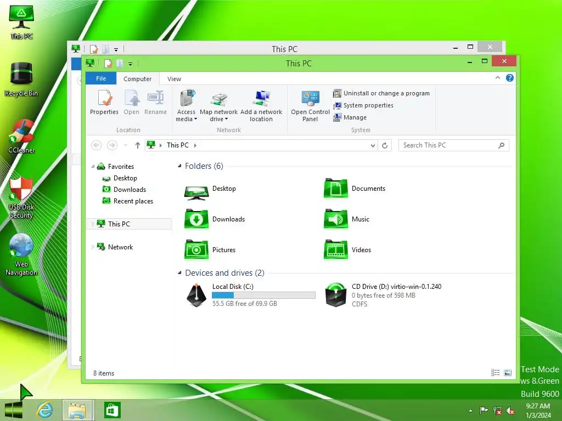Image resolution: width=562 pixels, height=421 pixels.
Task: Collapse the Favorites tree node
Action: (93, 167)
